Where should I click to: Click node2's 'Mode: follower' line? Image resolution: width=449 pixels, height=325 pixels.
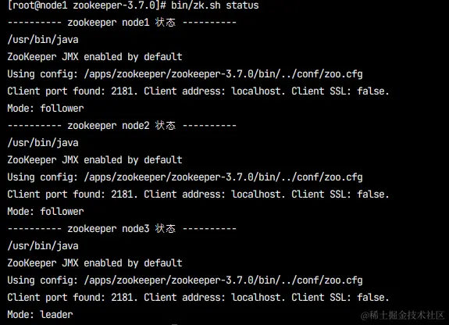[x=45, y=212]
